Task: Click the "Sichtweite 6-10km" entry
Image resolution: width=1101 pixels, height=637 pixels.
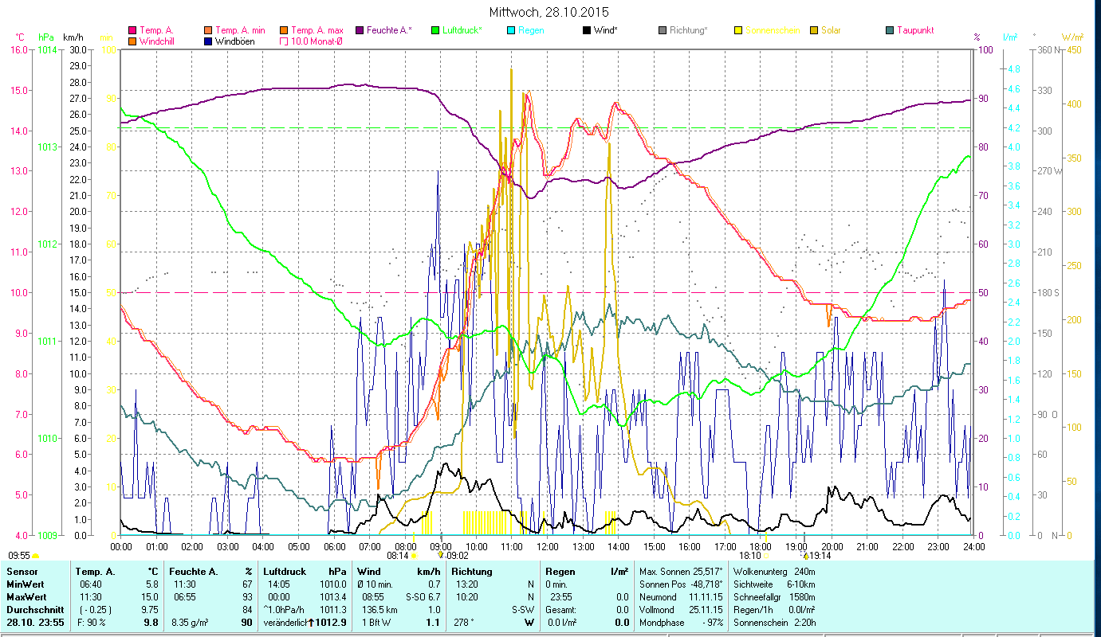Action: 773,584
